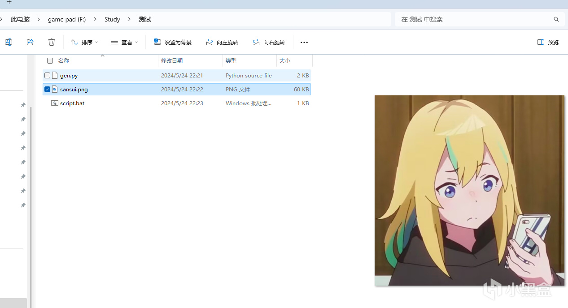Select the script.bat file name
The image size is (568, 308).
72,103
